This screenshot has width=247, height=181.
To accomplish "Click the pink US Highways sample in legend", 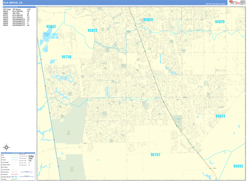I will pos(14,174).
